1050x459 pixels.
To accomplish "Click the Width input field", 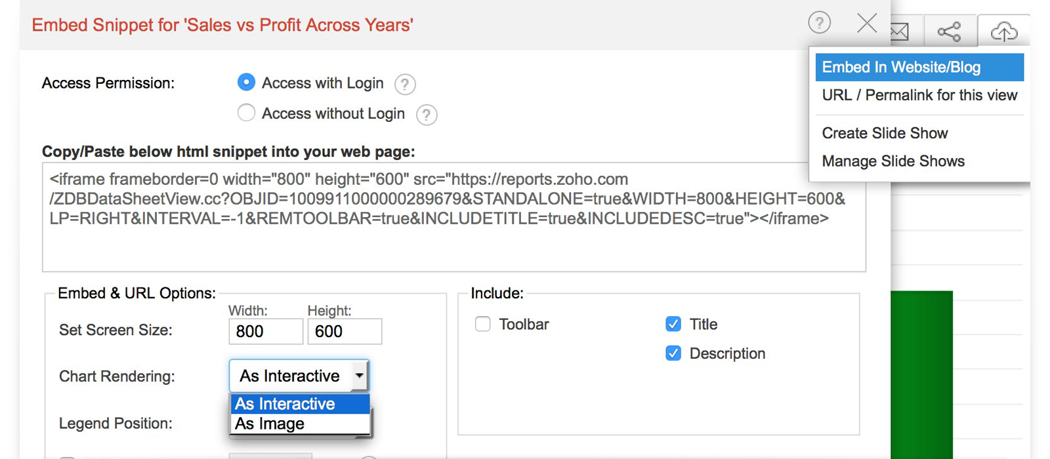I will 265,332.
